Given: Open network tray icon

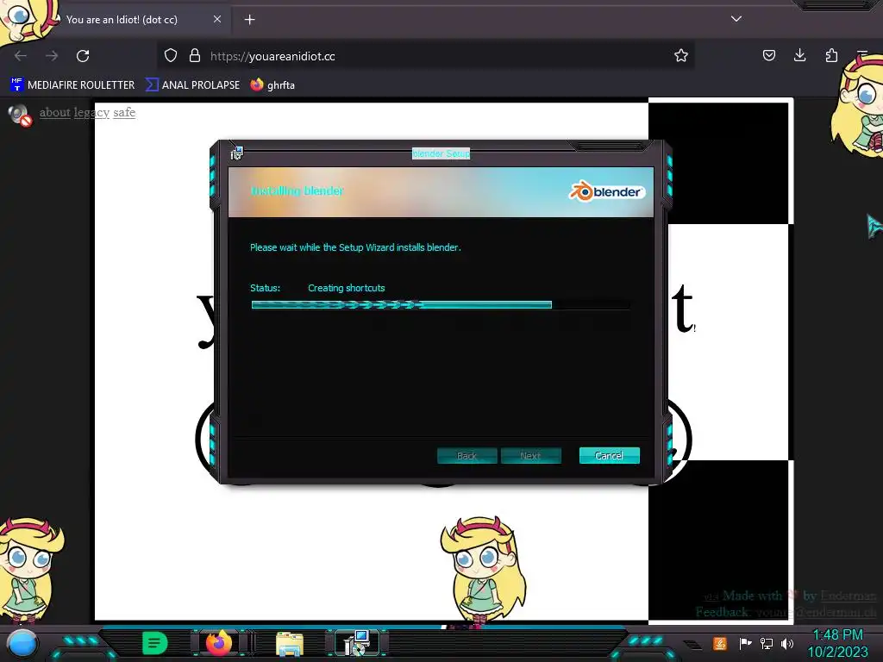Looking at the screenshot, I should 766,643.
